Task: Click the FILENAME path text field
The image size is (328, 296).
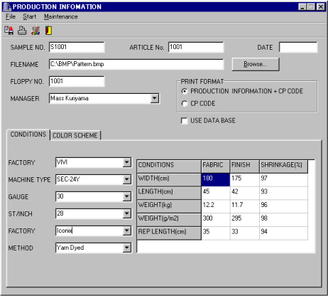Action: pos(136,64)
